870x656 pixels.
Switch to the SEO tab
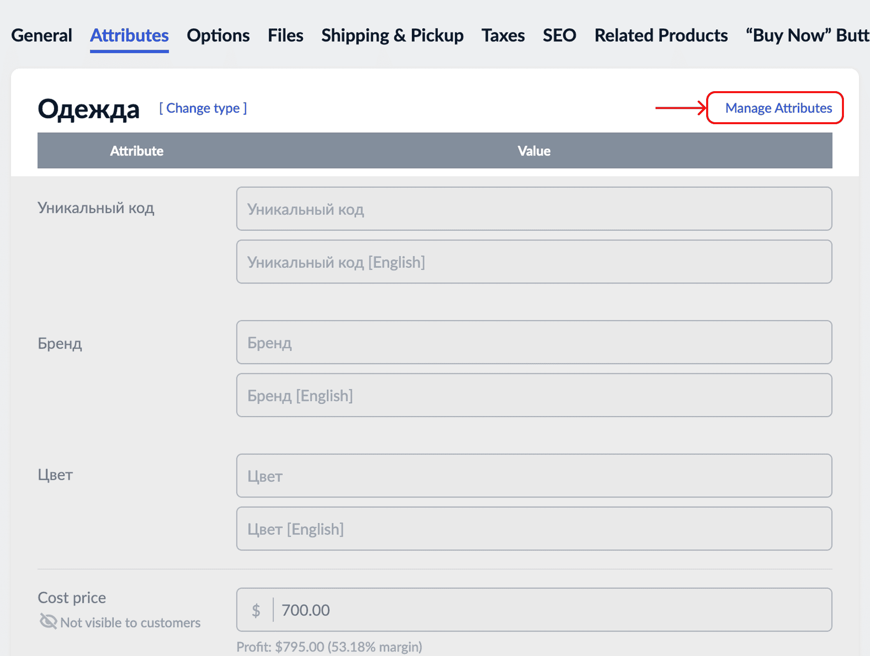[559, 36]
